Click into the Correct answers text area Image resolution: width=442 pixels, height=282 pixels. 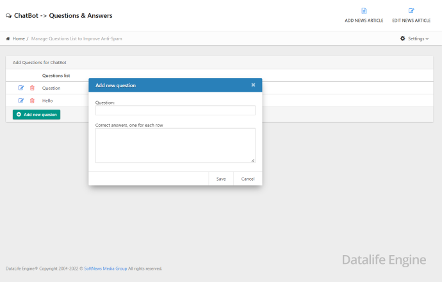pyautogui.click(x=175, y=145)
